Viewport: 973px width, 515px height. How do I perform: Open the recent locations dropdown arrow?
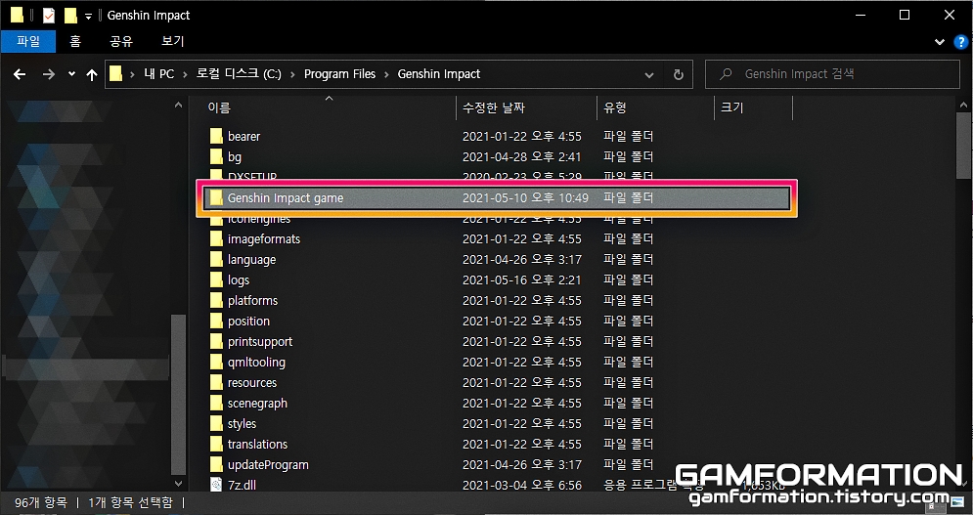71,74
